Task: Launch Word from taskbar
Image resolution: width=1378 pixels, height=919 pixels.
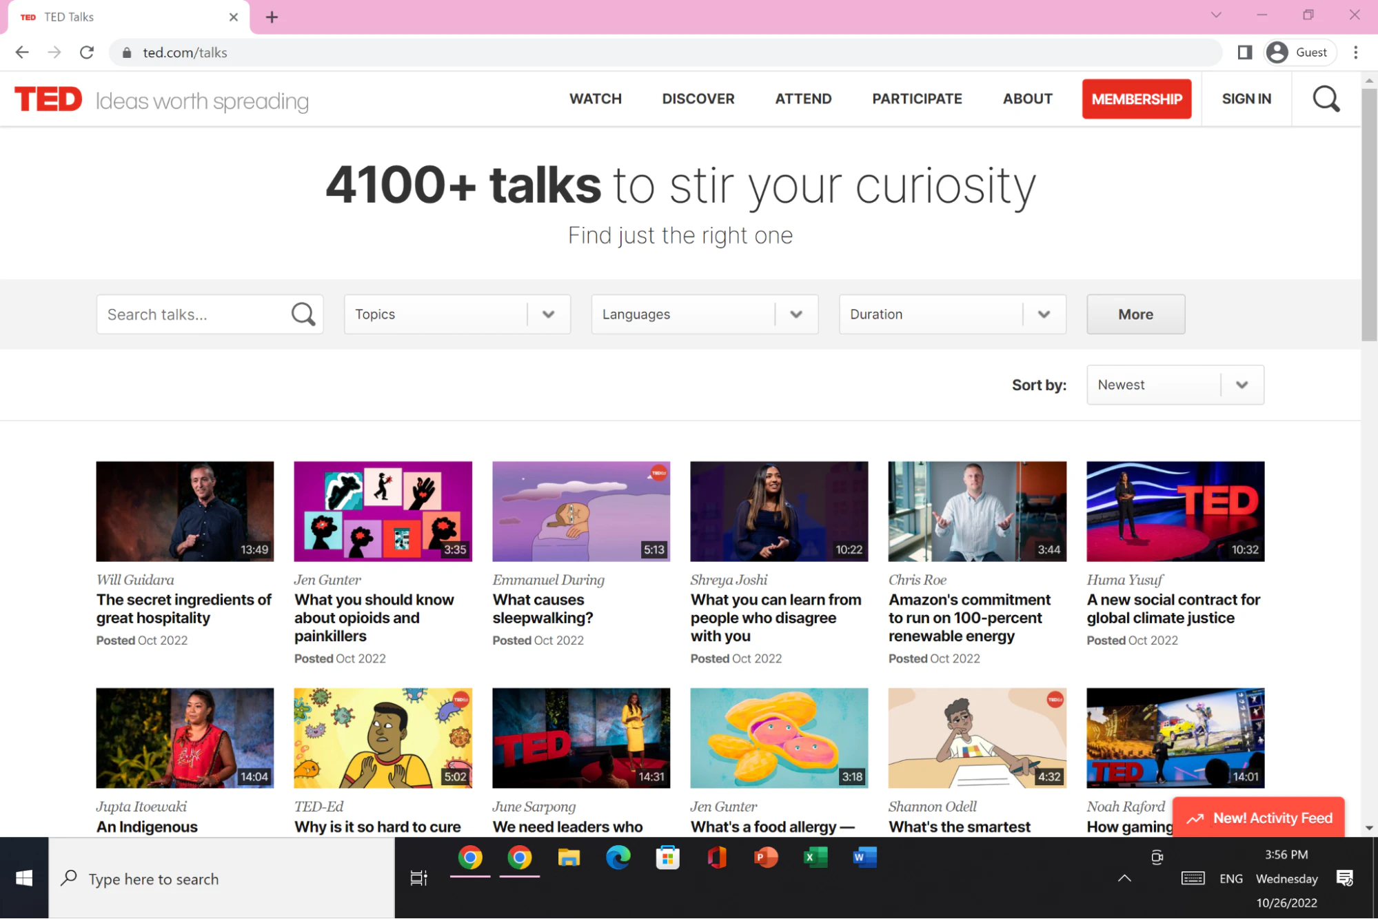Action: pyautogui.click(x=864, y=858)
